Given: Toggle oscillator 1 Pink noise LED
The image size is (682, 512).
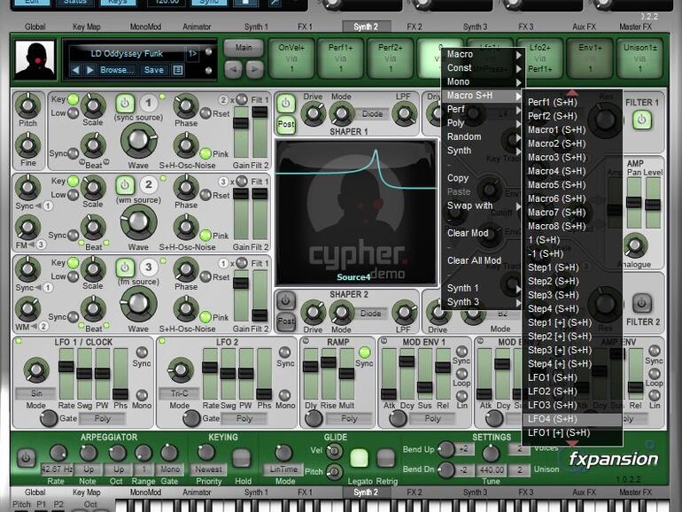Looking at the screenshot, I should [x=205, y=153].
